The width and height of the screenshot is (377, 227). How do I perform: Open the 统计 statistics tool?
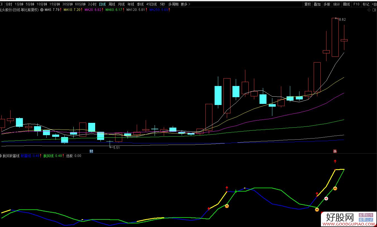[x=337, y=4]
